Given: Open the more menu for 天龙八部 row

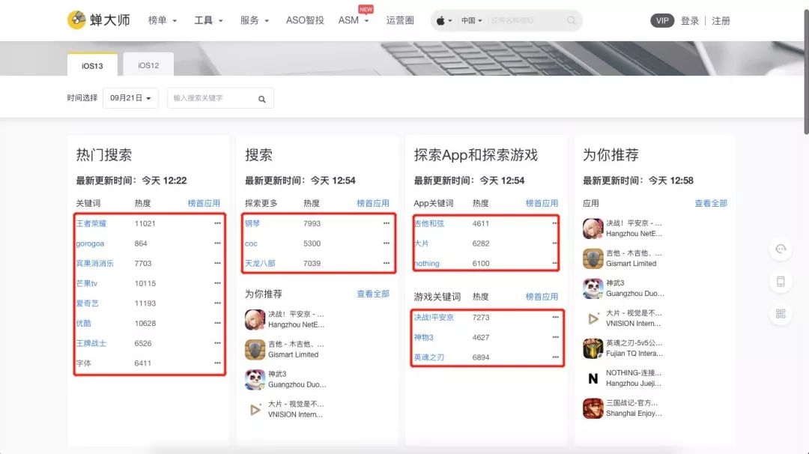Looking at the screenshot, I should tap(387, 263).
